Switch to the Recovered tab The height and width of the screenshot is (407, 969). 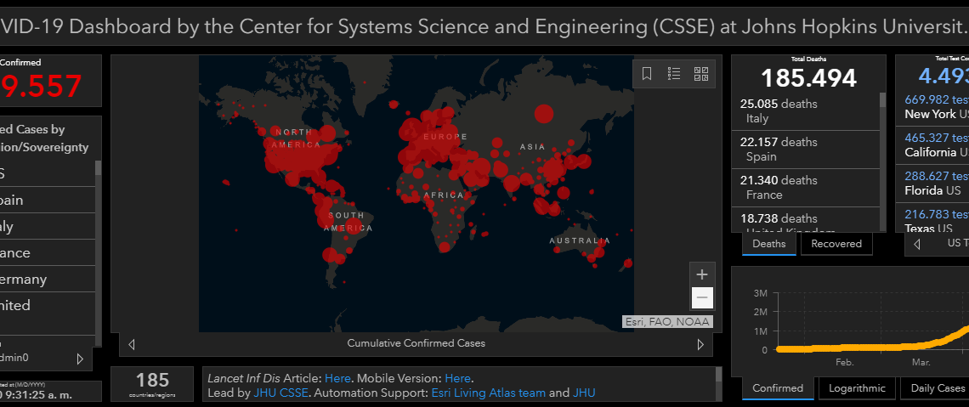click(x=836, y=244)
